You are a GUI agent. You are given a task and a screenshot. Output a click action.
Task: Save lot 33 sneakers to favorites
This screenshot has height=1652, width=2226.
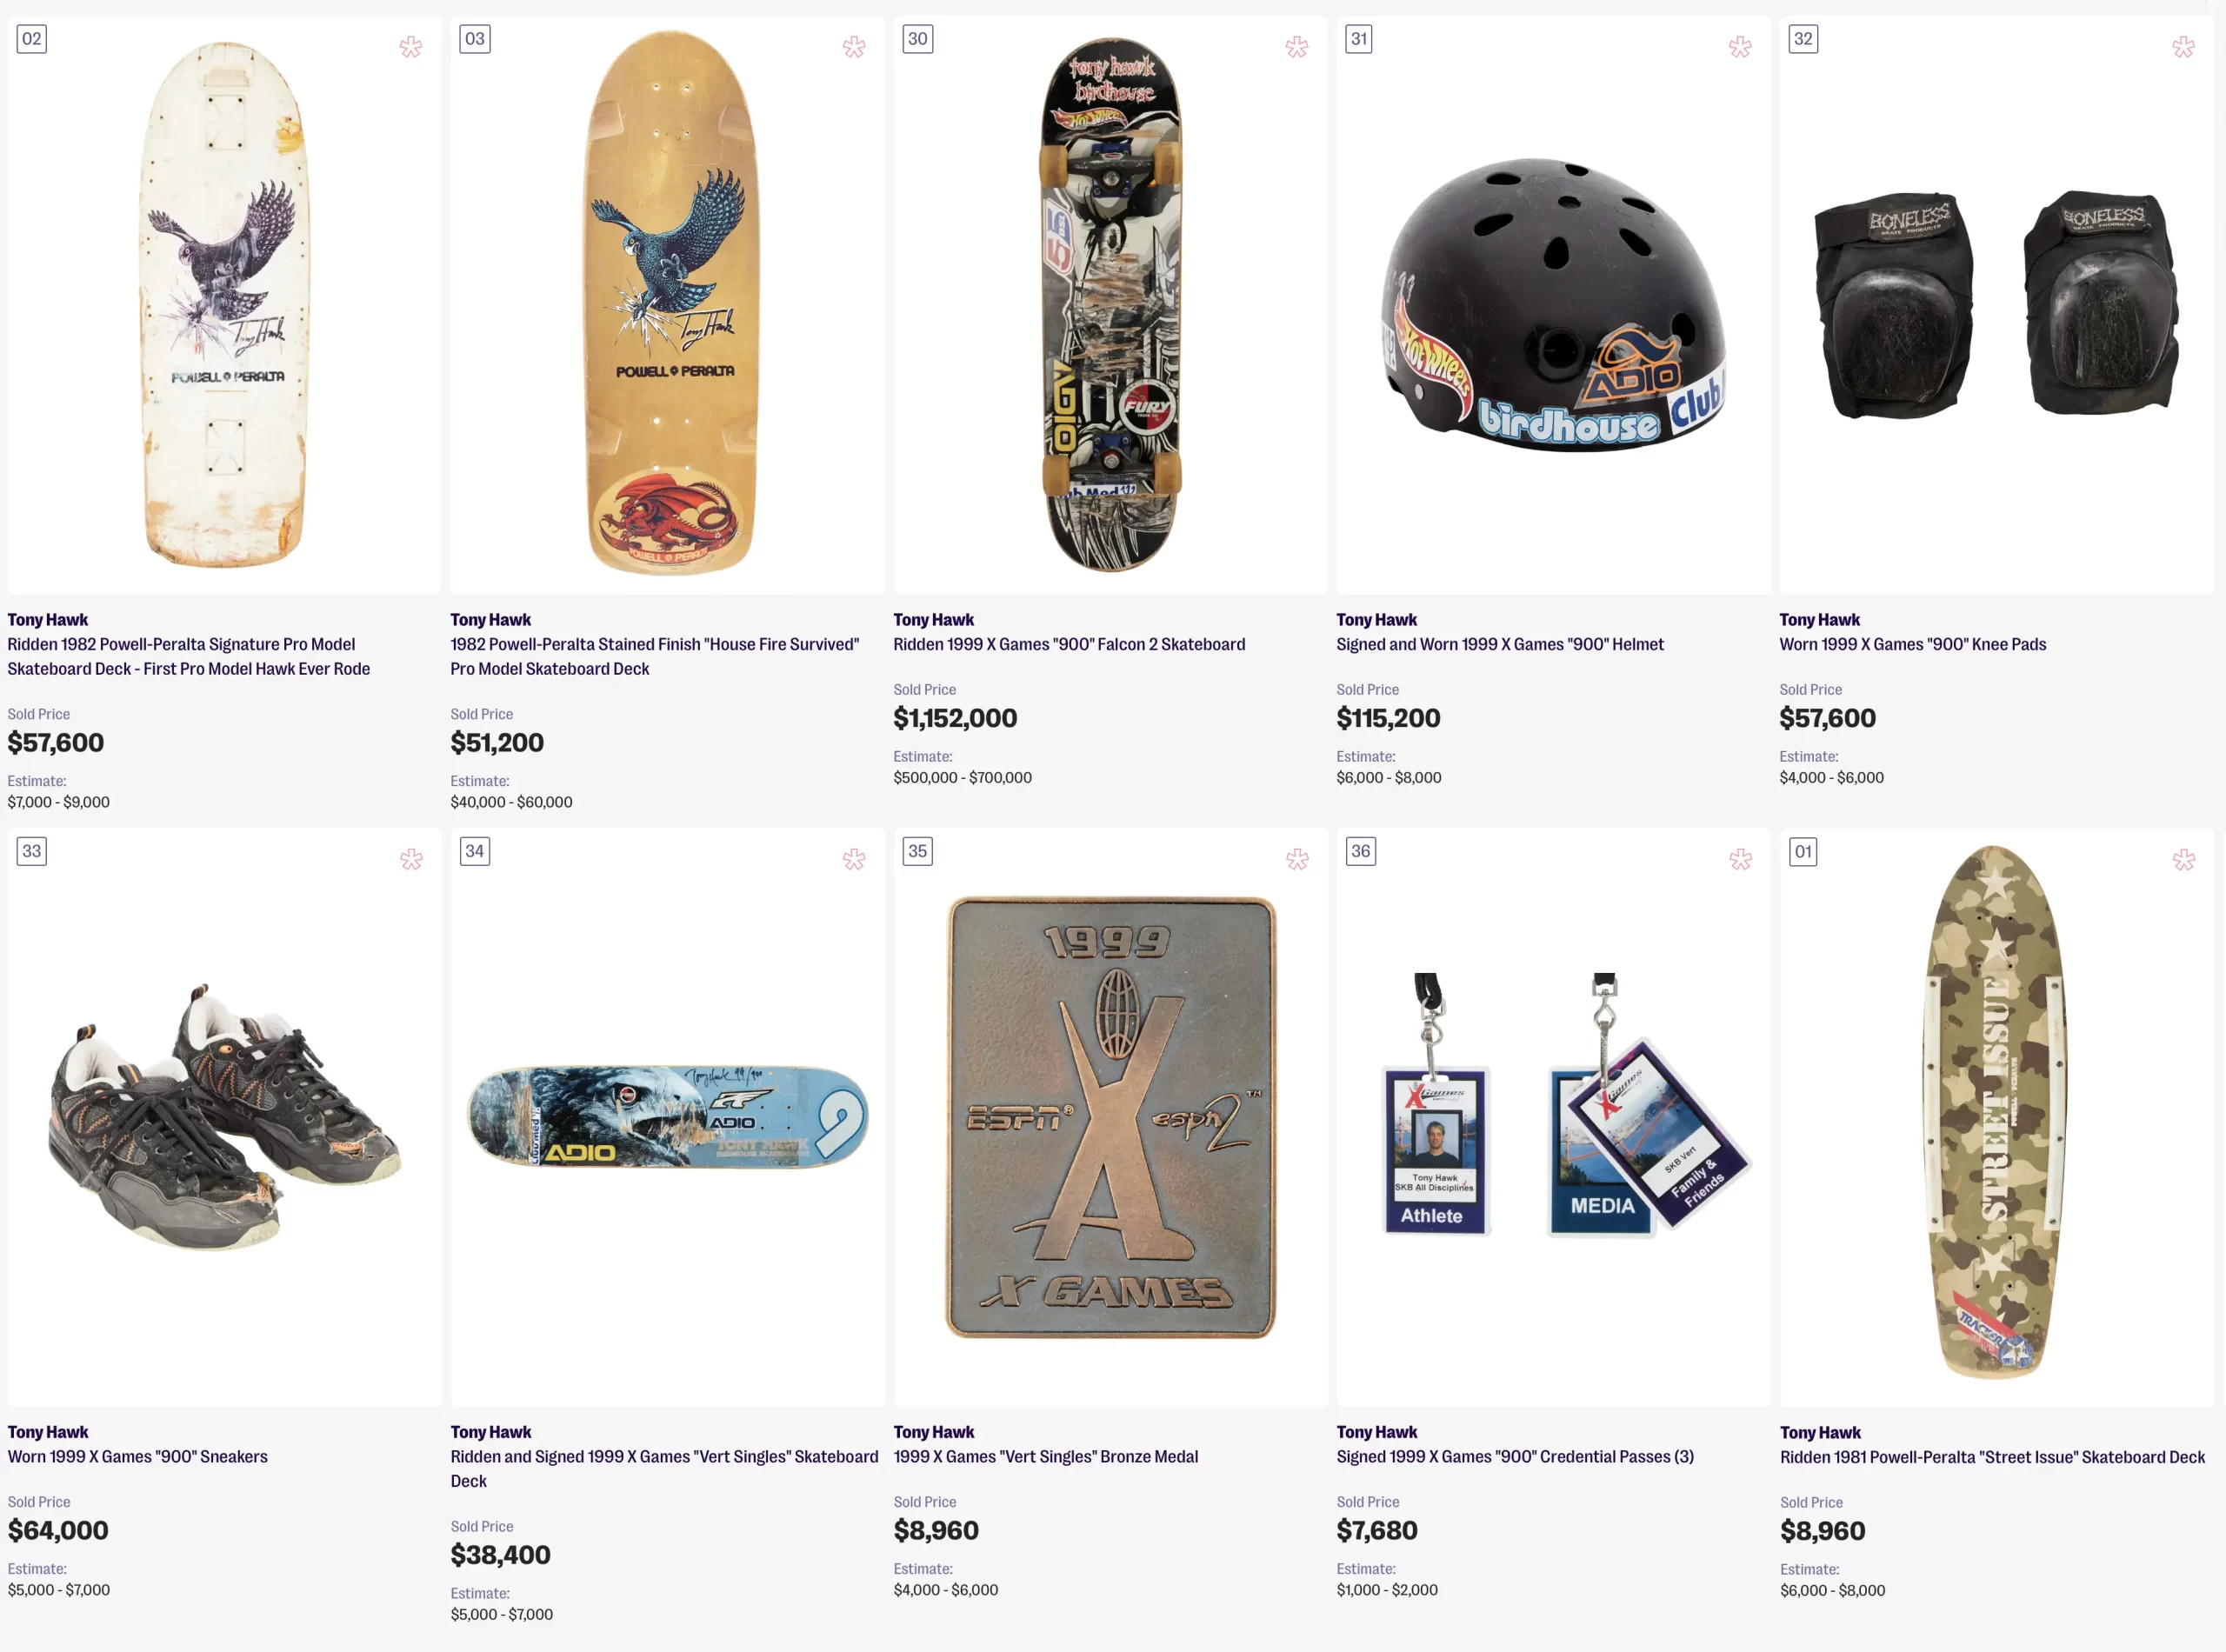410,859
